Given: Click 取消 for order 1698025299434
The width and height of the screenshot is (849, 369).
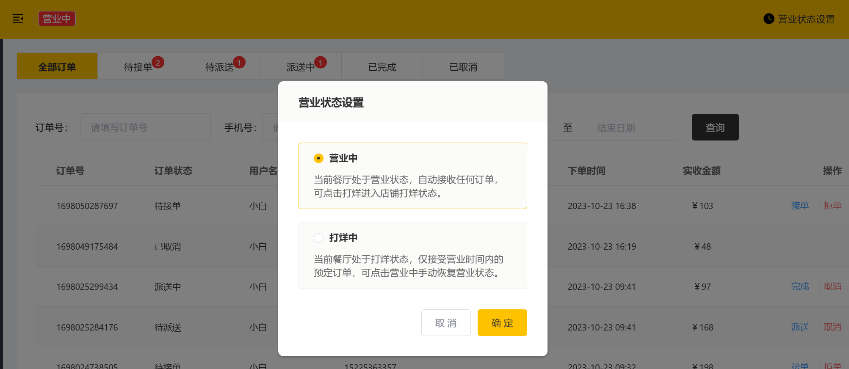Looking at the screenshot, I should [832, 286].
